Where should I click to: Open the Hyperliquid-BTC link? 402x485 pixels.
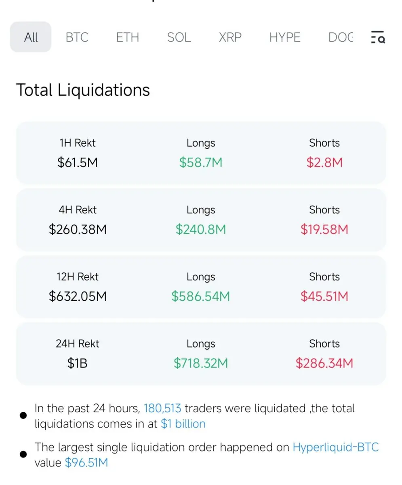[x=335, y=447]
